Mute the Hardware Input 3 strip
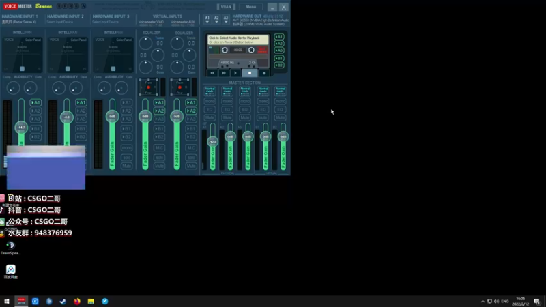The image size is (546, 307). (x=126, y=166)
